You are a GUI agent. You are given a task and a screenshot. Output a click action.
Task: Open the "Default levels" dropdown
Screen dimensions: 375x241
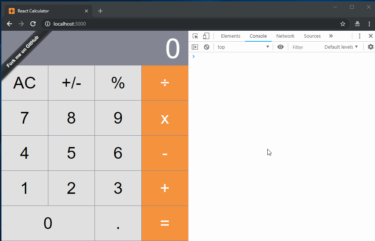(340, 47)
